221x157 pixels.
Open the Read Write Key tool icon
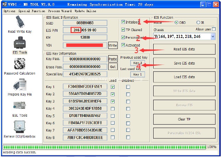click(x=20, y=21)
